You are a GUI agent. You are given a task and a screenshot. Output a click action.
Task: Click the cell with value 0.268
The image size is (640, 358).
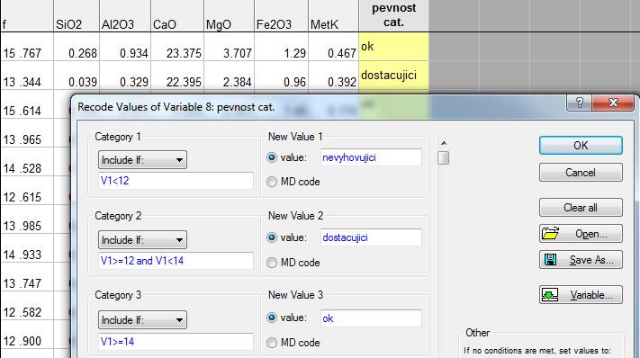77,47
